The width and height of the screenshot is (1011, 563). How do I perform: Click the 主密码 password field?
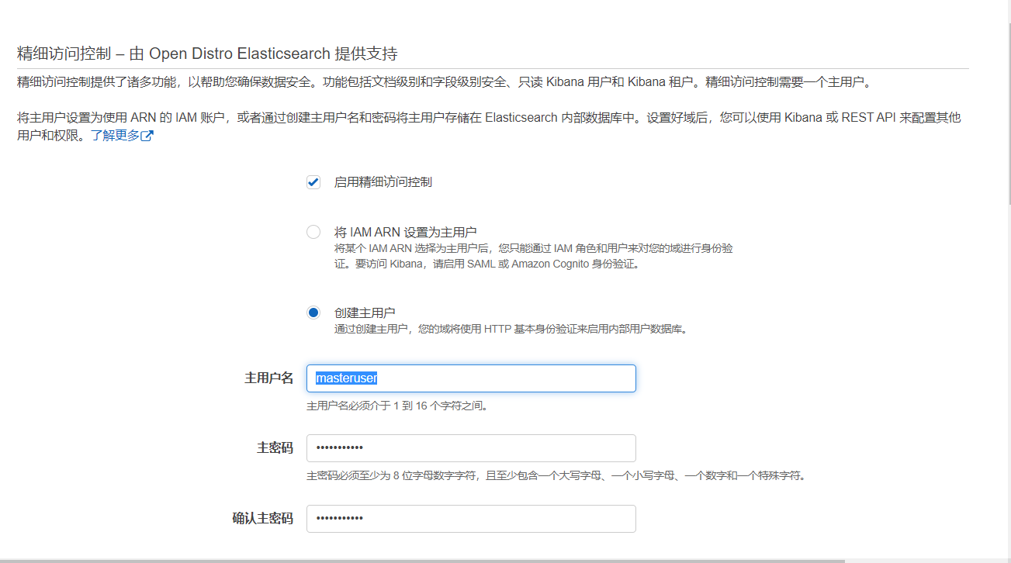pos(471,448)
